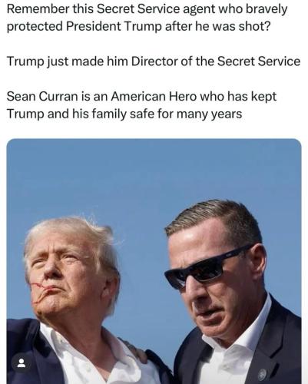Viewport: 308px width, 384px height.
Task: Click the line "Trump just made him Director"
Action: (154, 61)
